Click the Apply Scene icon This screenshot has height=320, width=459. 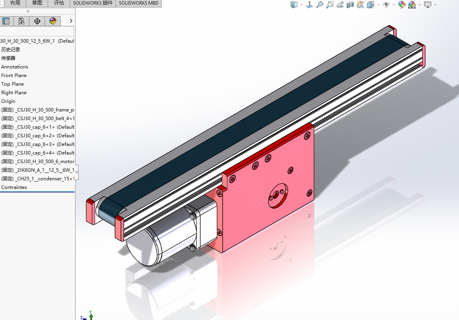pos(412,5)
